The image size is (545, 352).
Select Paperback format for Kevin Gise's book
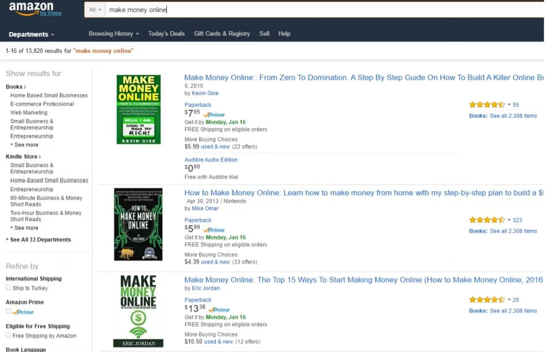[198, 105]
